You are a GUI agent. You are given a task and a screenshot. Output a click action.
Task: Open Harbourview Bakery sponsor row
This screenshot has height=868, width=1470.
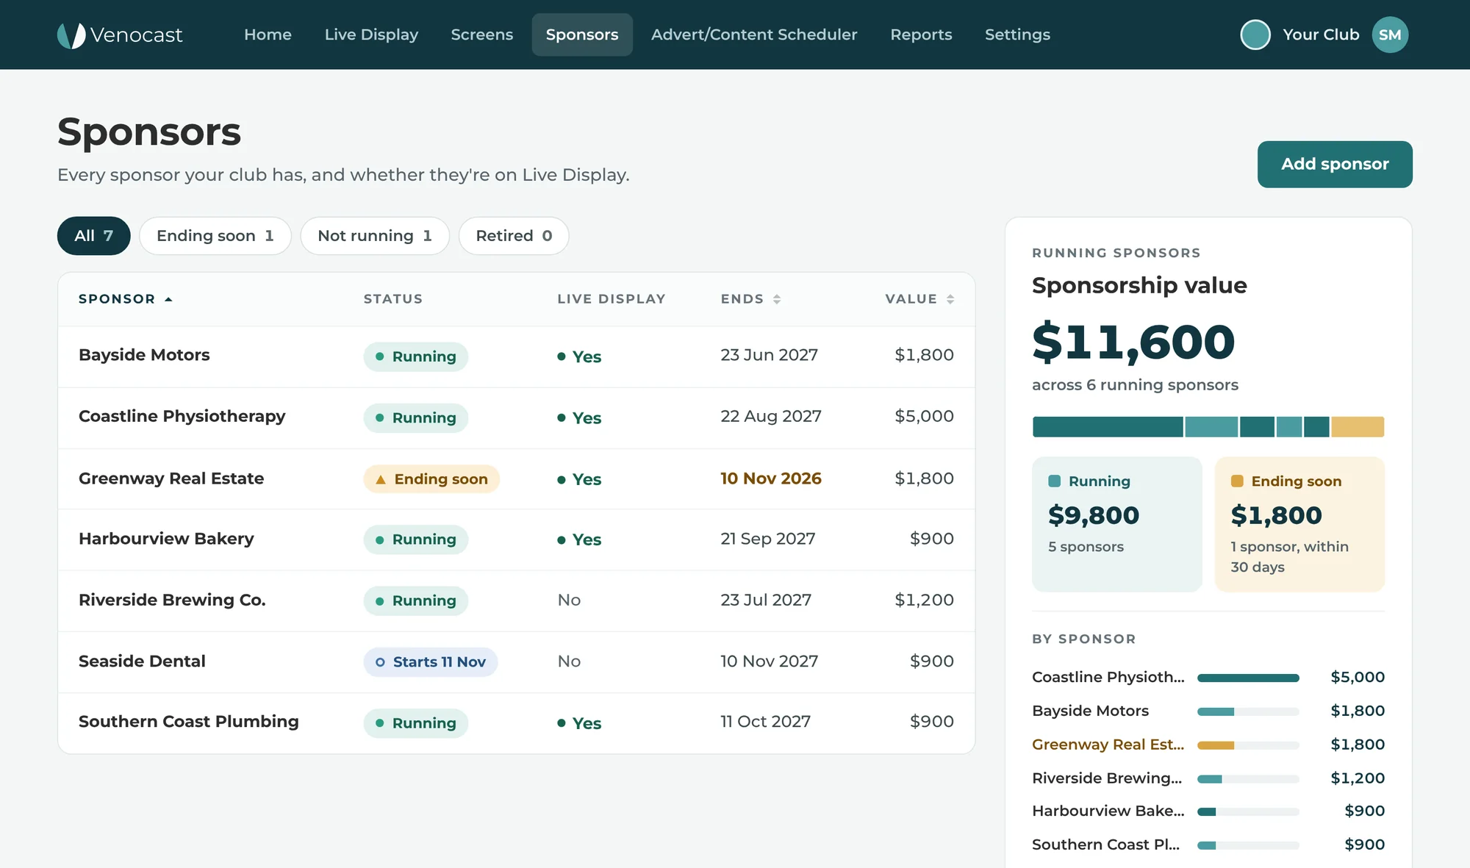[517, 539]
